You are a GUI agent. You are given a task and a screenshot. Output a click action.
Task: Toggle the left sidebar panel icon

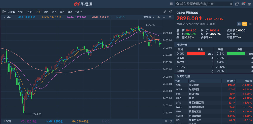point(4,12)
